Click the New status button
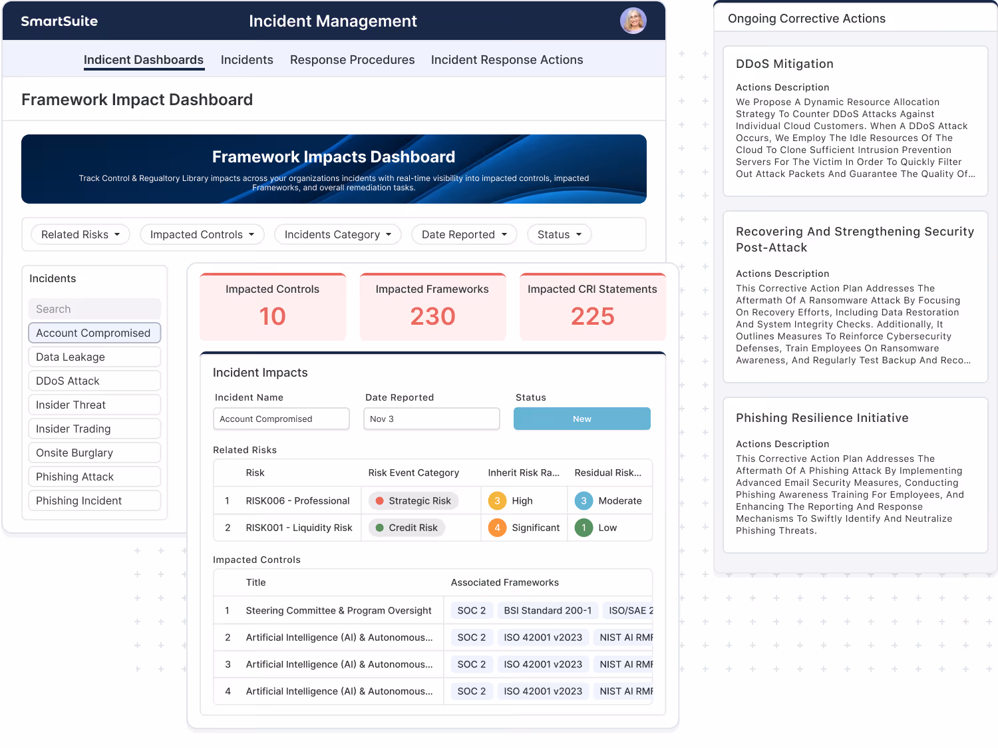 582,419
